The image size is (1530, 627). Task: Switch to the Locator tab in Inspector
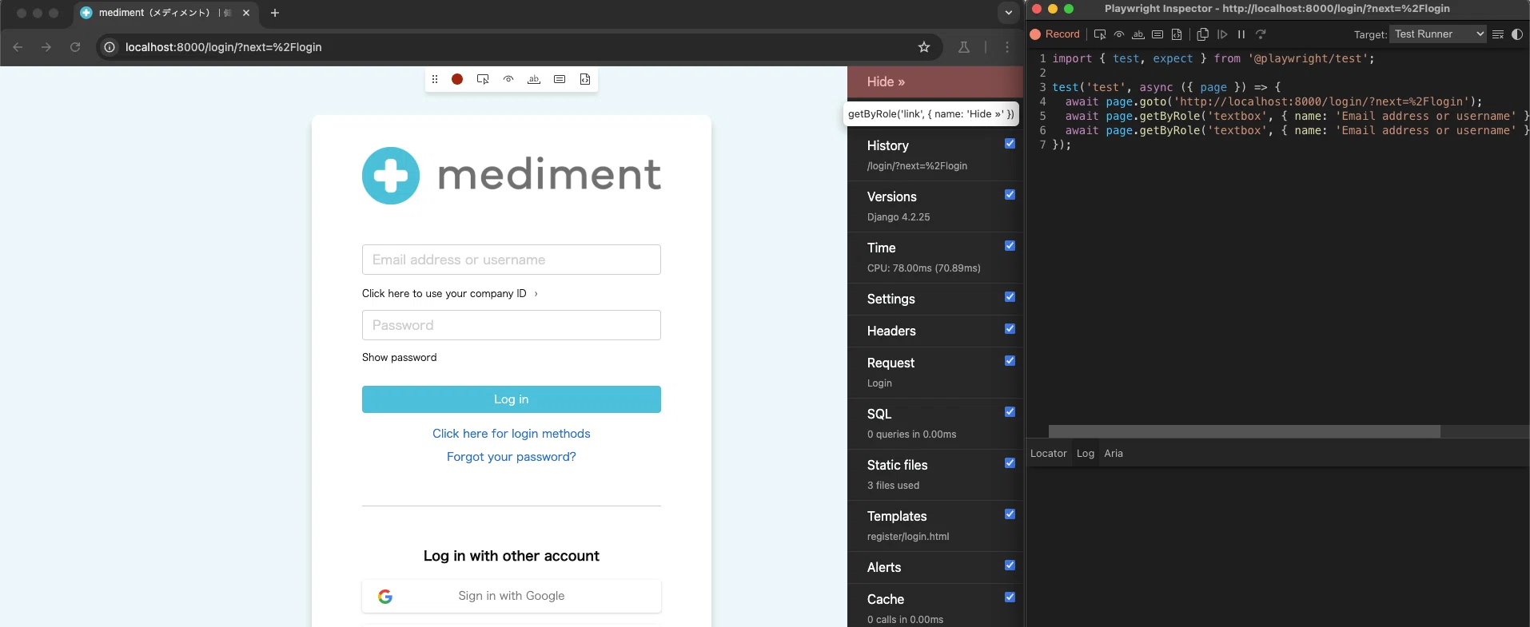[1049, 454]
